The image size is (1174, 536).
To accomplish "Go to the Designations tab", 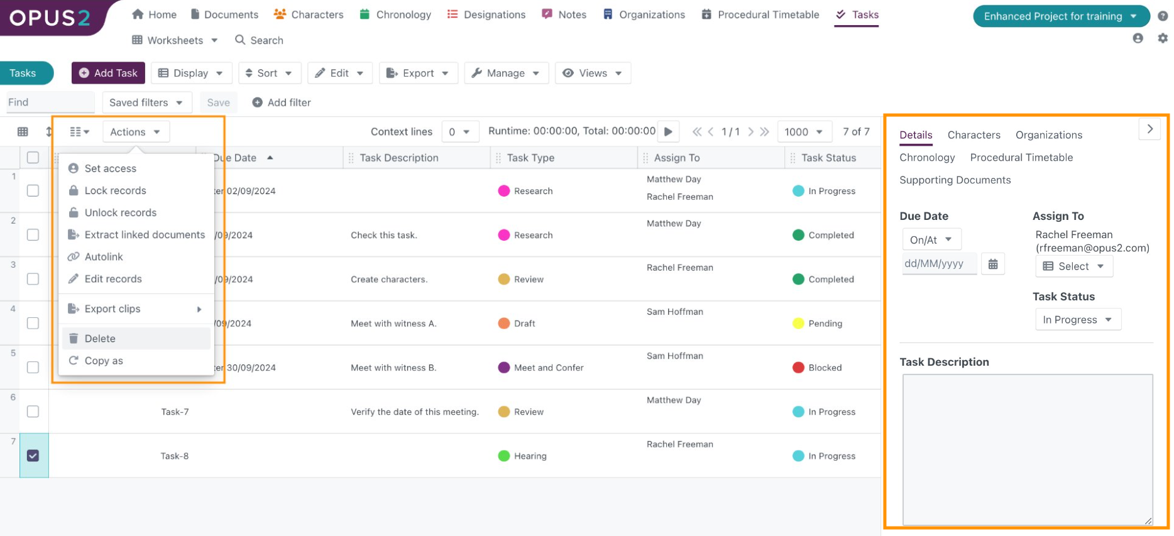I will click(x=486, y=14).
